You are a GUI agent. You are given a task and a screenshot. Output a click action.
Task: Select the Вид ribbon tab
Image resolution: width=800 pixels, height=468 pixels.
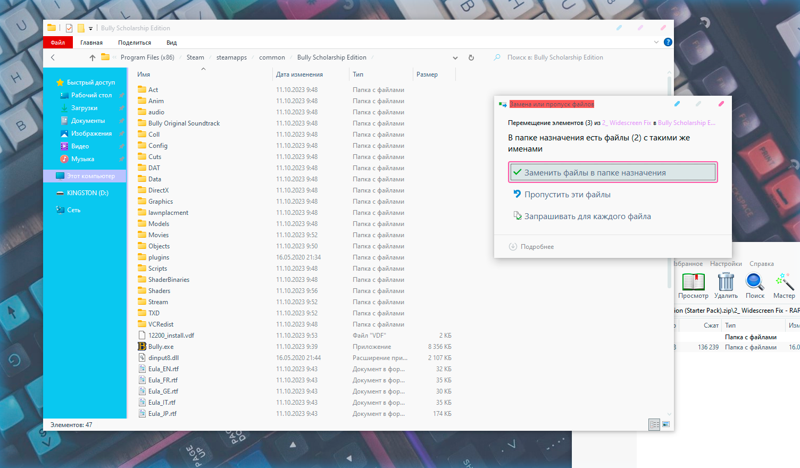pyautogui.click(x=171, y=43)
